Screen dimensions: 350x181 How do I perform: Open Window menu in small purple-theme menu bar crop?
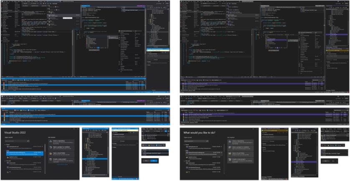pos(345,129)
